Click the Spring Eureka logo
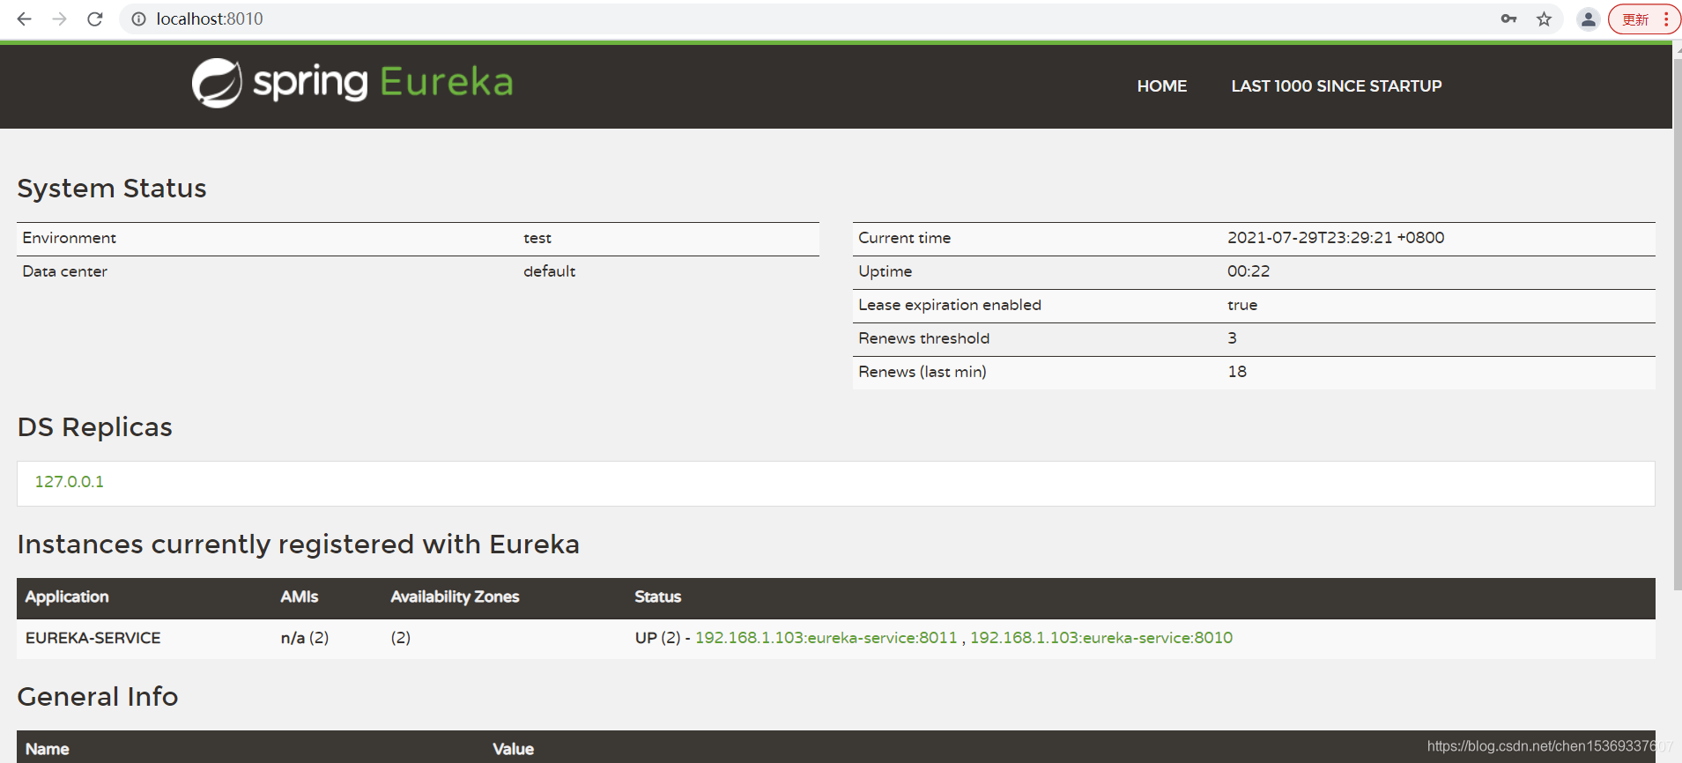The height and width of the screenshot is (763, 1682). tap(352, 83)
